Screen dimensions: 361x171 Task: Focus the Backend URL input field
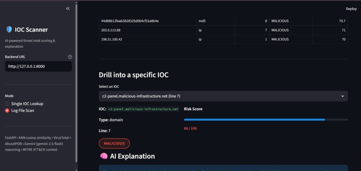pos(39,66)
